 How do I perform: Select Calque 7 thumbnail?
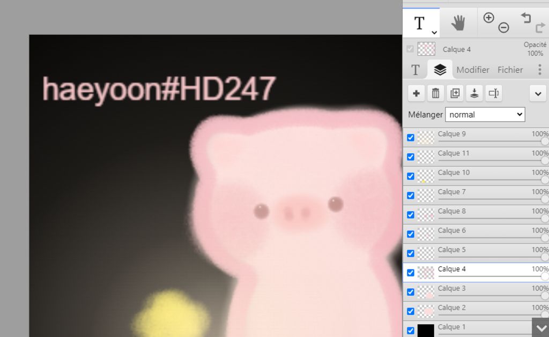426,196
